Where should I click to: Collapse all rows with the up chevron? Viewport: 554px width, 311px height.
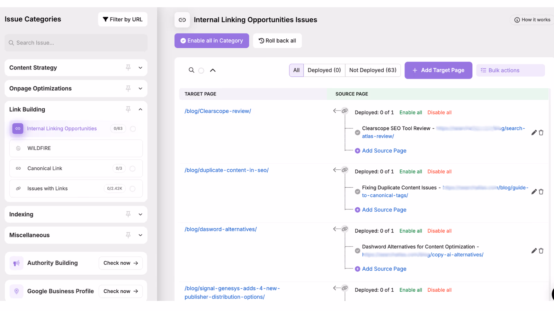(213, 70)
